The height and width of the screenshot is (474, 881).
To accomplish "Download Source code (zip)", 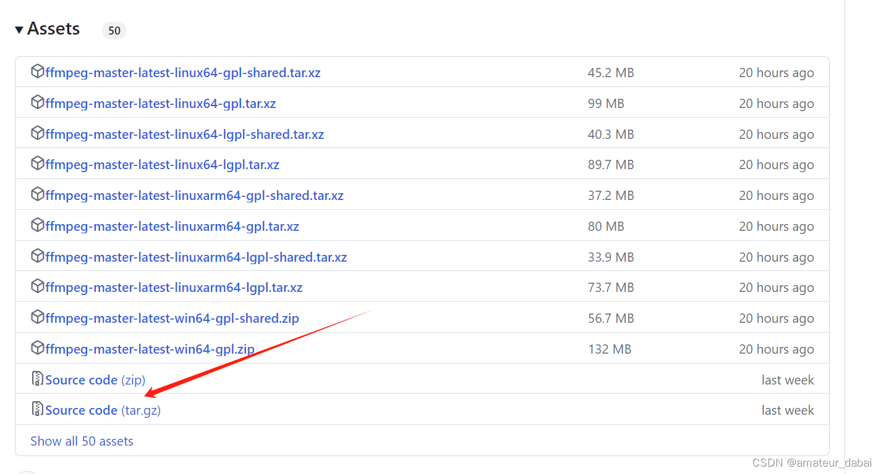I will pos(95,380).
